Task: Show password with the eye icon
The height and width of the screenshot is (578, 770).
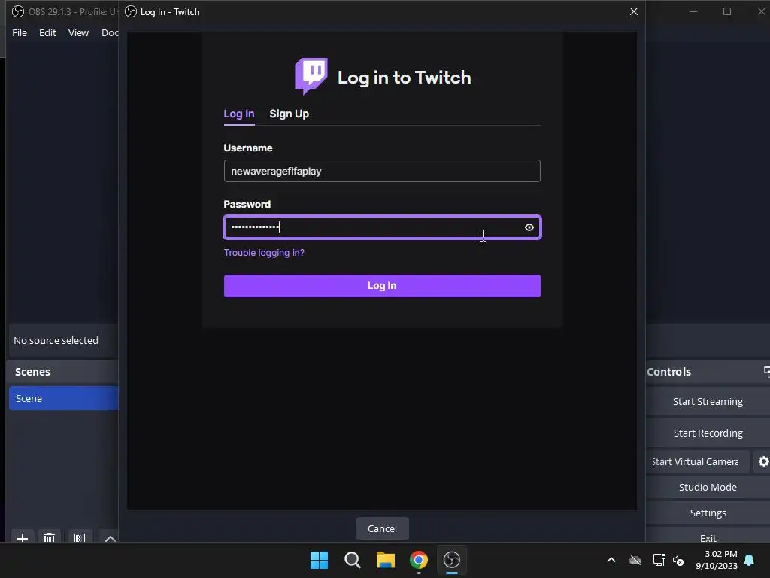Action: pyautogui.click(x=529, y=227)
